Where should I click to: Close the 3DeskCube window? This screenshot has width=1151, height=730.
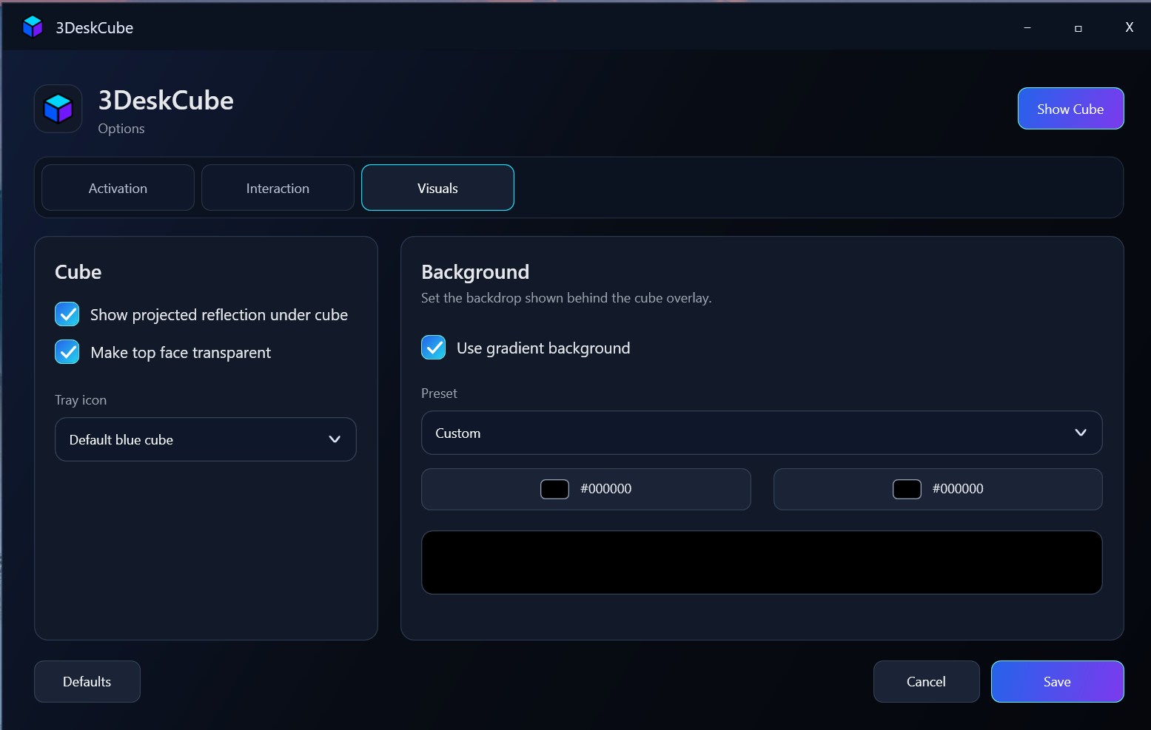1129,27
